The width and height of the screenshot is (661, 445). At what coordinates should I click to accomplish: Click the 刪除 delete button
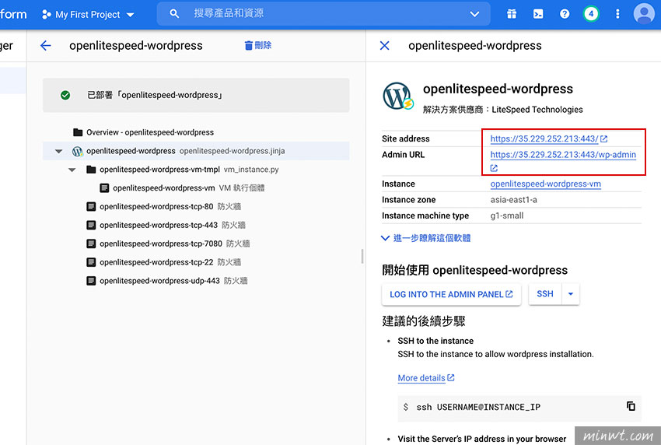(x=258, y=45)
